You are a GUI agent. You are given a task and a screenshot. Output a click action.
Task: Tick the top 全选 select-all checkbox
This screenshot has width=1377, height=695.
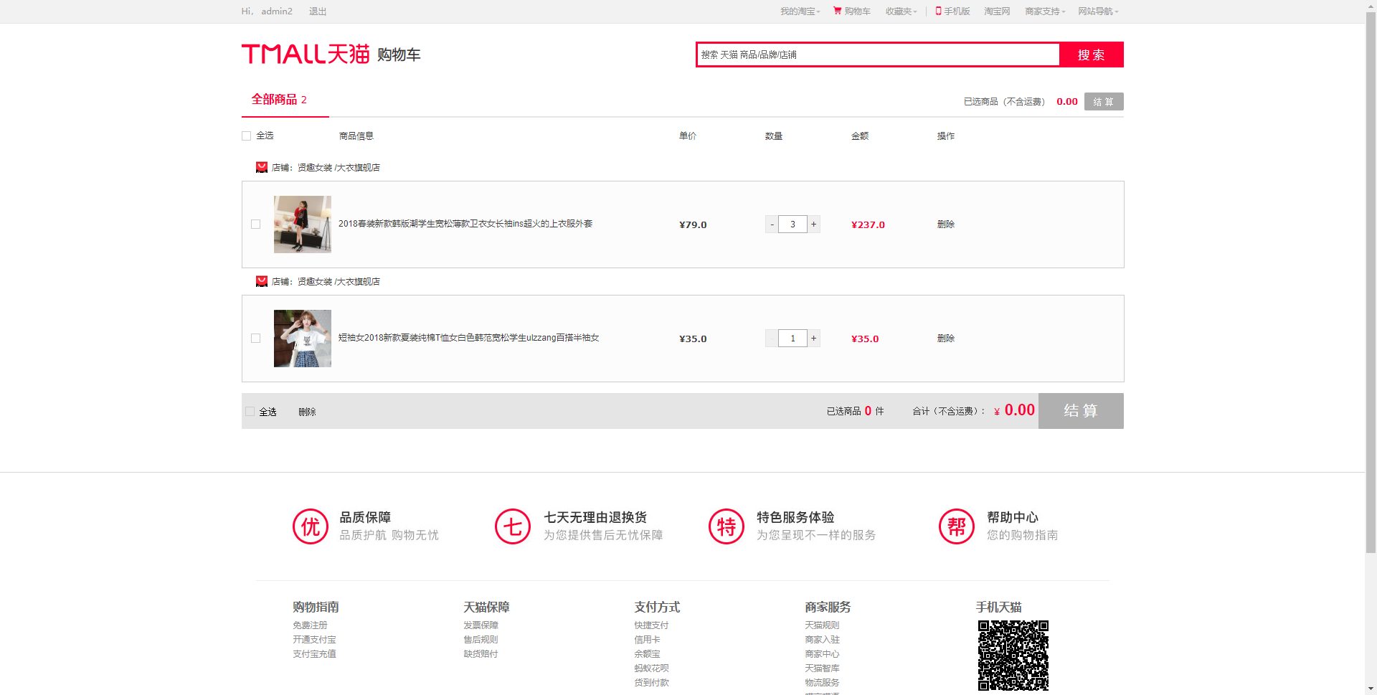coord(247,136)
